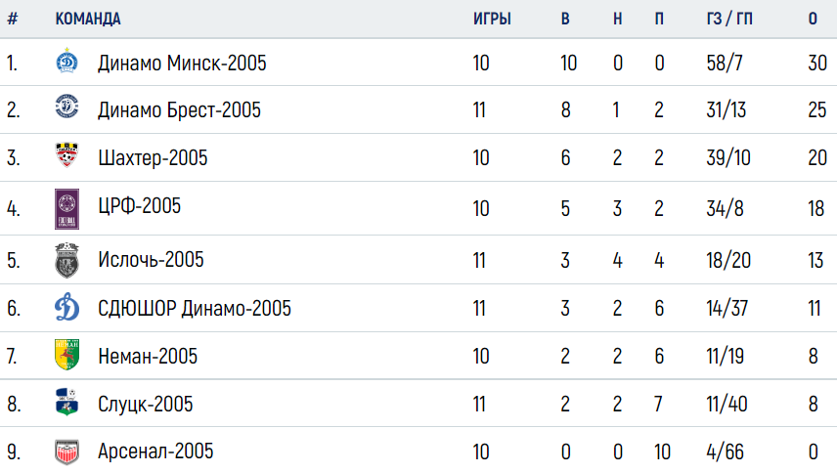Sort by the ИГРЫ column header

(x=492, y=19)
